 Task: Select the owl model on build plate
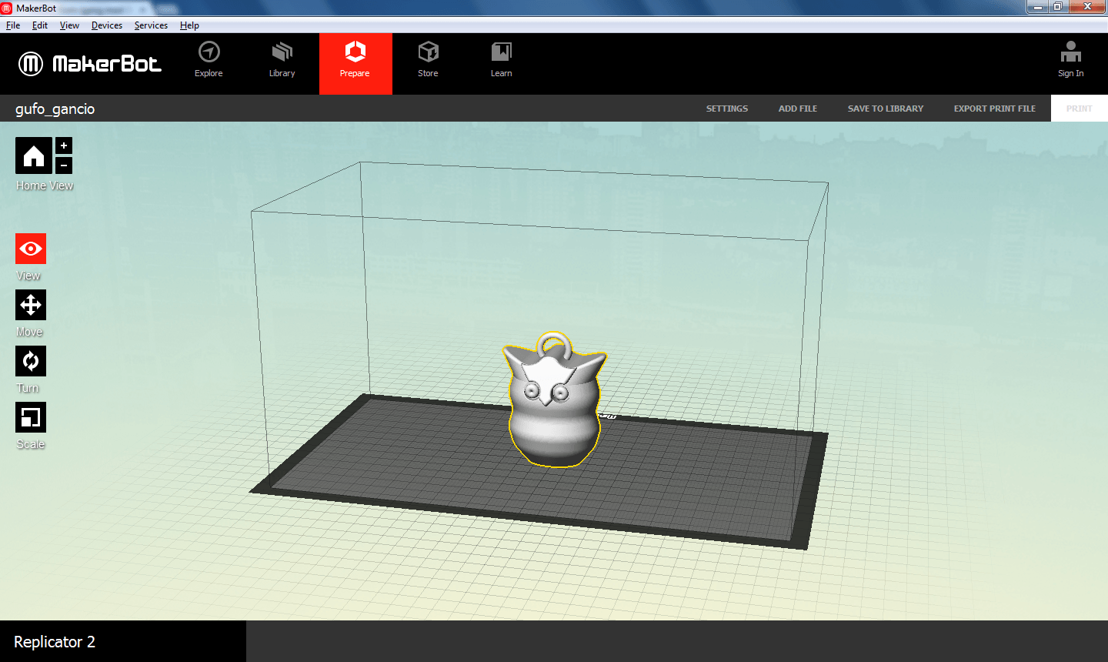point(554,400)
